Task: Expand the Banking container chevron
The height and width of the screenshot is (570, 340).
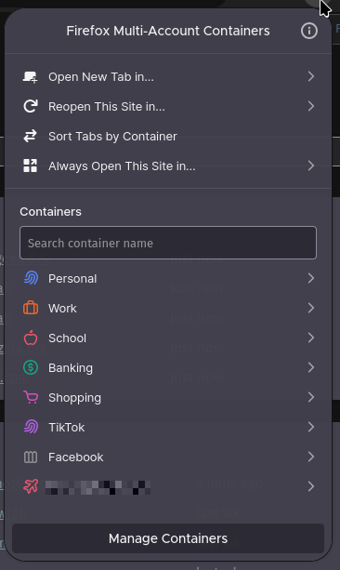Action: point(311,367)
